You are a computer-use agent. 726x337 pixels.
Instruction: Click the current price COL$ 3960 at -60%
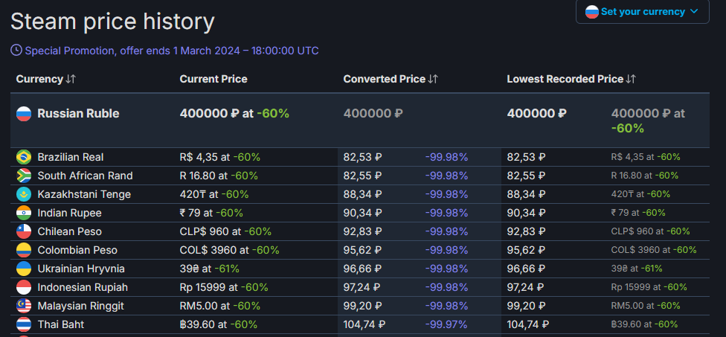click(230, 250)
